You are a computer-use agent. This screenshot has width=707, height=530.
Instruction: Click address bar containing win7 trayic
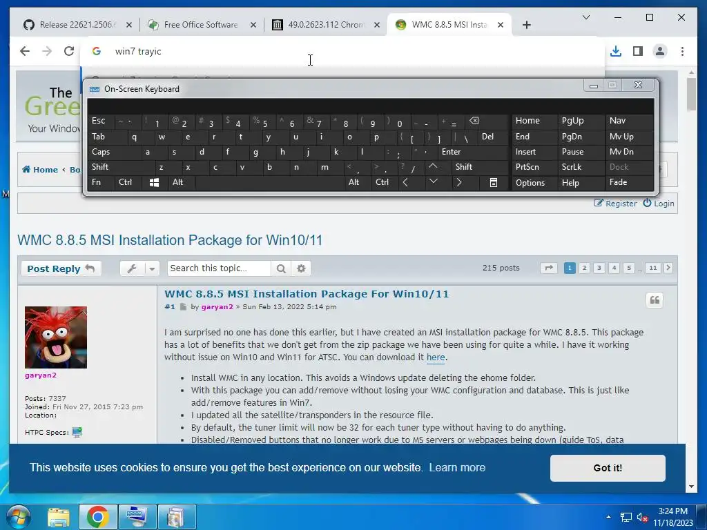pyautogui.click(x=342, y=51)
